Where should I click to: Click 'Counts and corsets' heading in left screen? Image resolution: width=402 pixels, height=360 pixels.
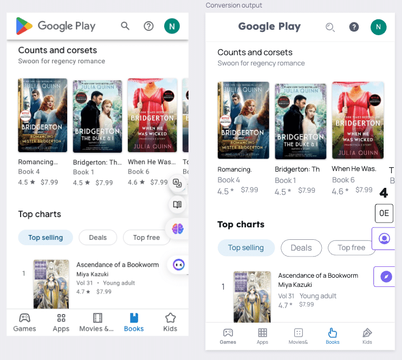[x=57, y=50]
